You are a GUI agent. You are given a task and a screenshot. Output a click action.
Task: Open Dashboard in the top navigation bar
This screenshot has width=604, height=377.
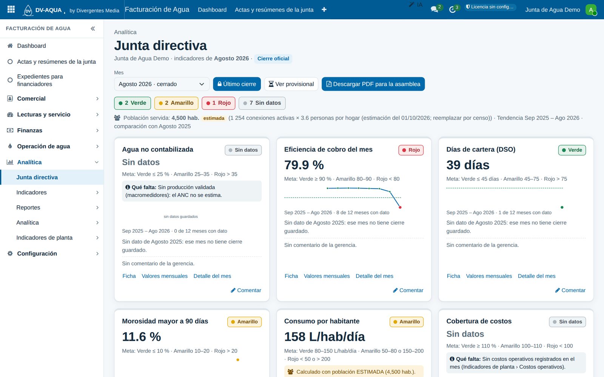pyautogui.click(x=212, y=10)
